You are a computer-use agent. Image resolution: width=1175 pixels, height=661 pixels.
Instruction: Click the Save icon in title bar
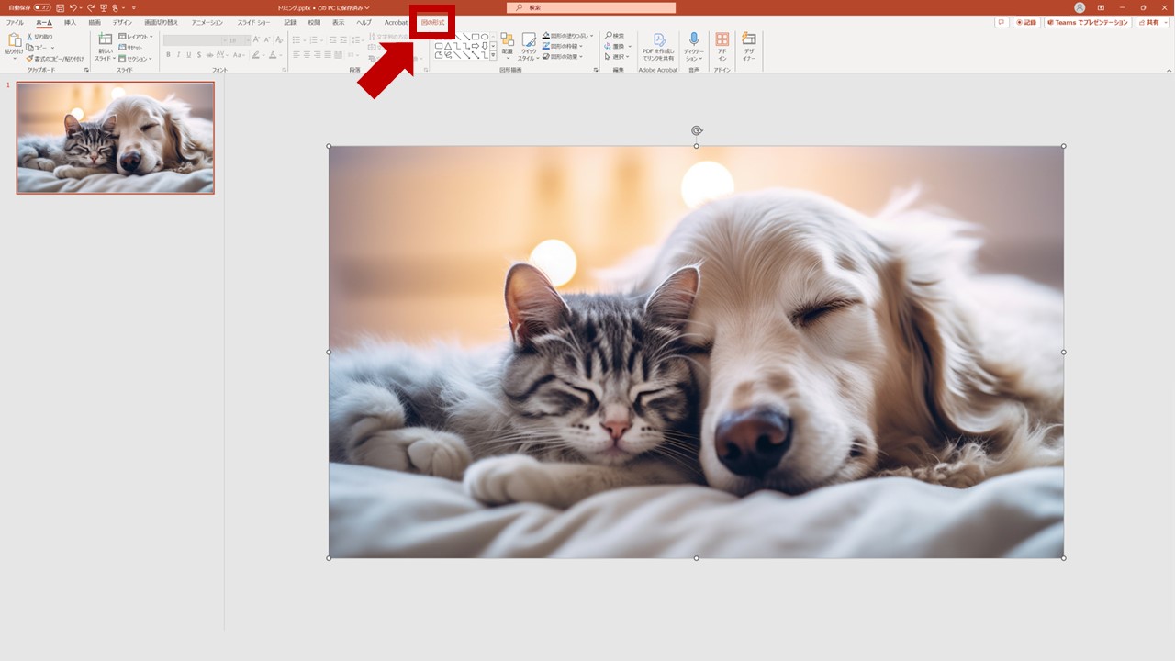tap(60, 7)
